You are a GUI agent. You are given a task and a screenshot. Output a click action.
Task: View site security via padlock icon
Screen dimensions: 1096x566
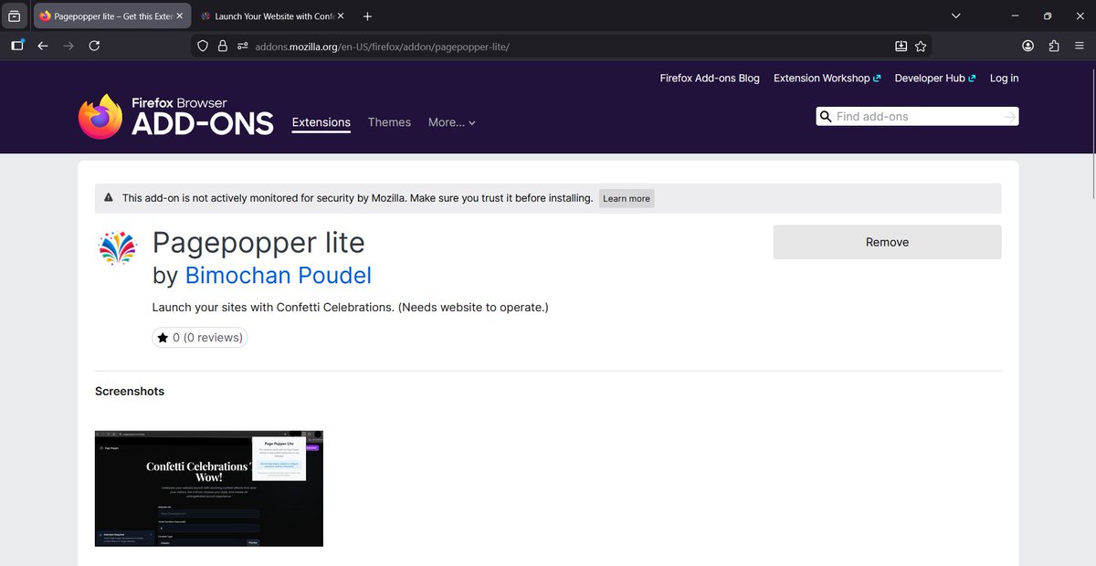(x=223, y=46)
